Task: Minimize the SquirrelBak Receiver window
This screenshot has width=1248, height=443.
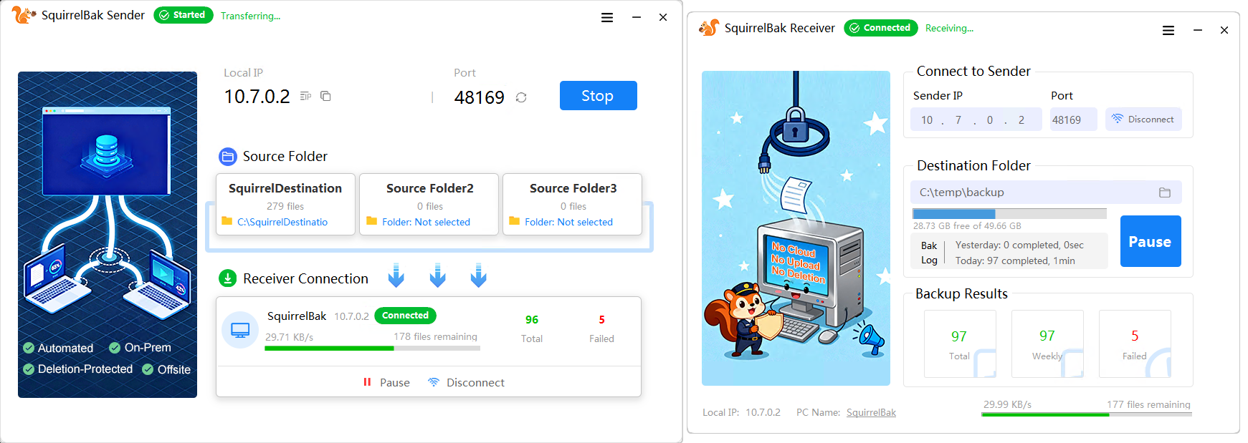Action: (x=1197, y=30)
